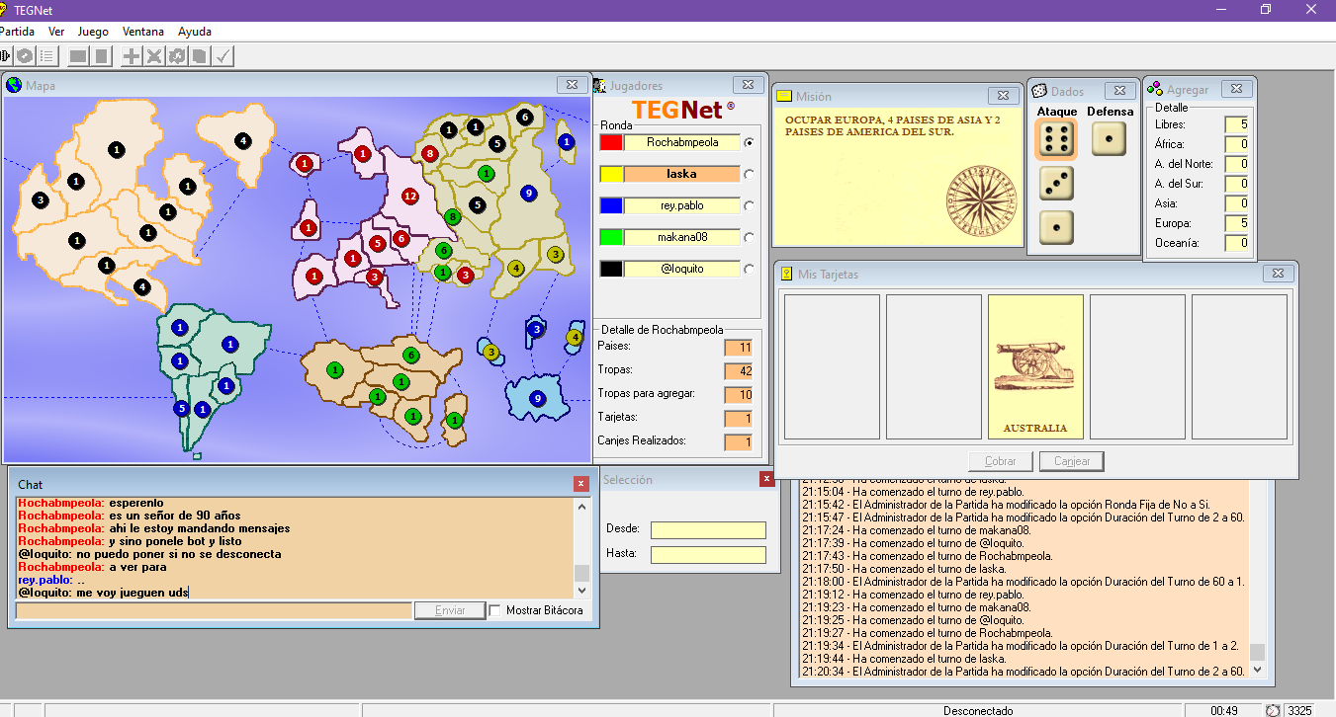Open the Ver menu
The width and height of the screenshot is (1336, 717).
click(56, 32)
